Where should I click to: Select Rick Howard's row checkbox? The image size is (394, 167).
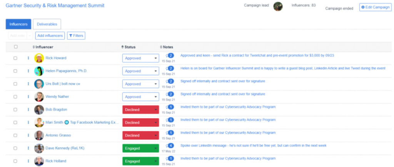coord(15,58)
